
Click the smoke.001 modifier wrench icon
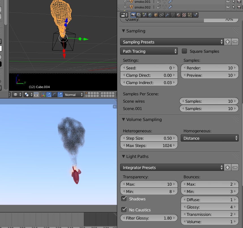pos(170,2)
